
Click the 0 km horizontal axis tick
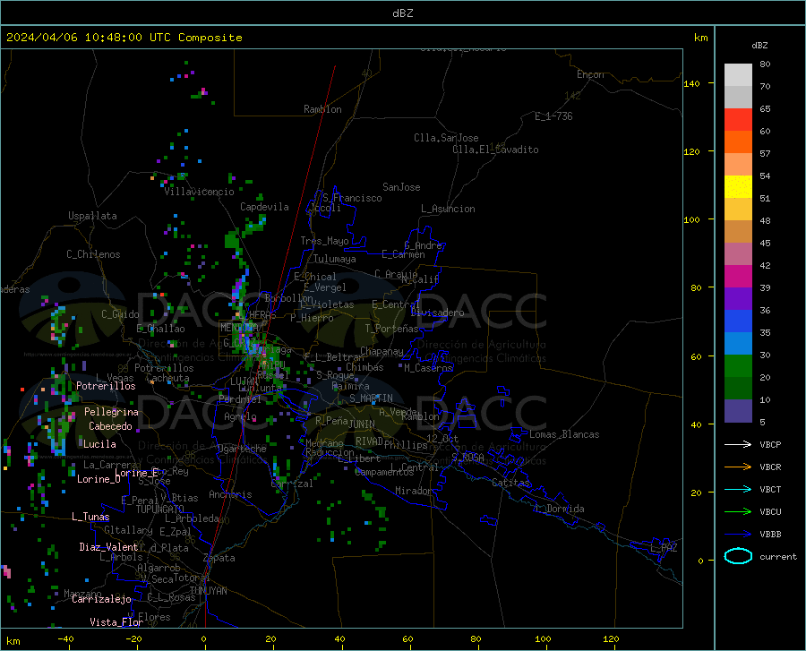pyautogui.click(x=204, y=638)
